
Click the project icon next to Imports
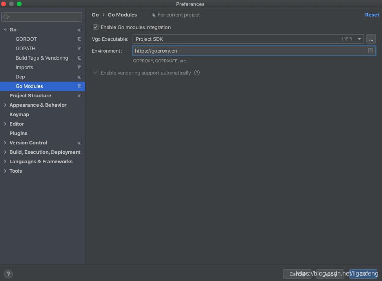click(79, 68)
